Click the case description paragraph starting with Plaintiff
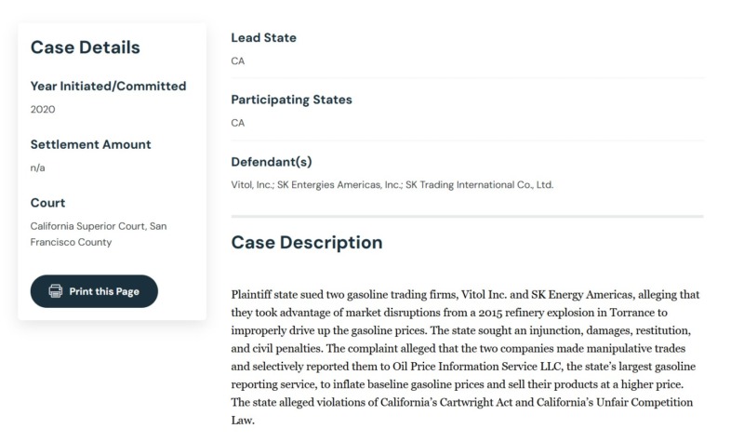This screenshot has width=744, height=442. pos(466,357)
